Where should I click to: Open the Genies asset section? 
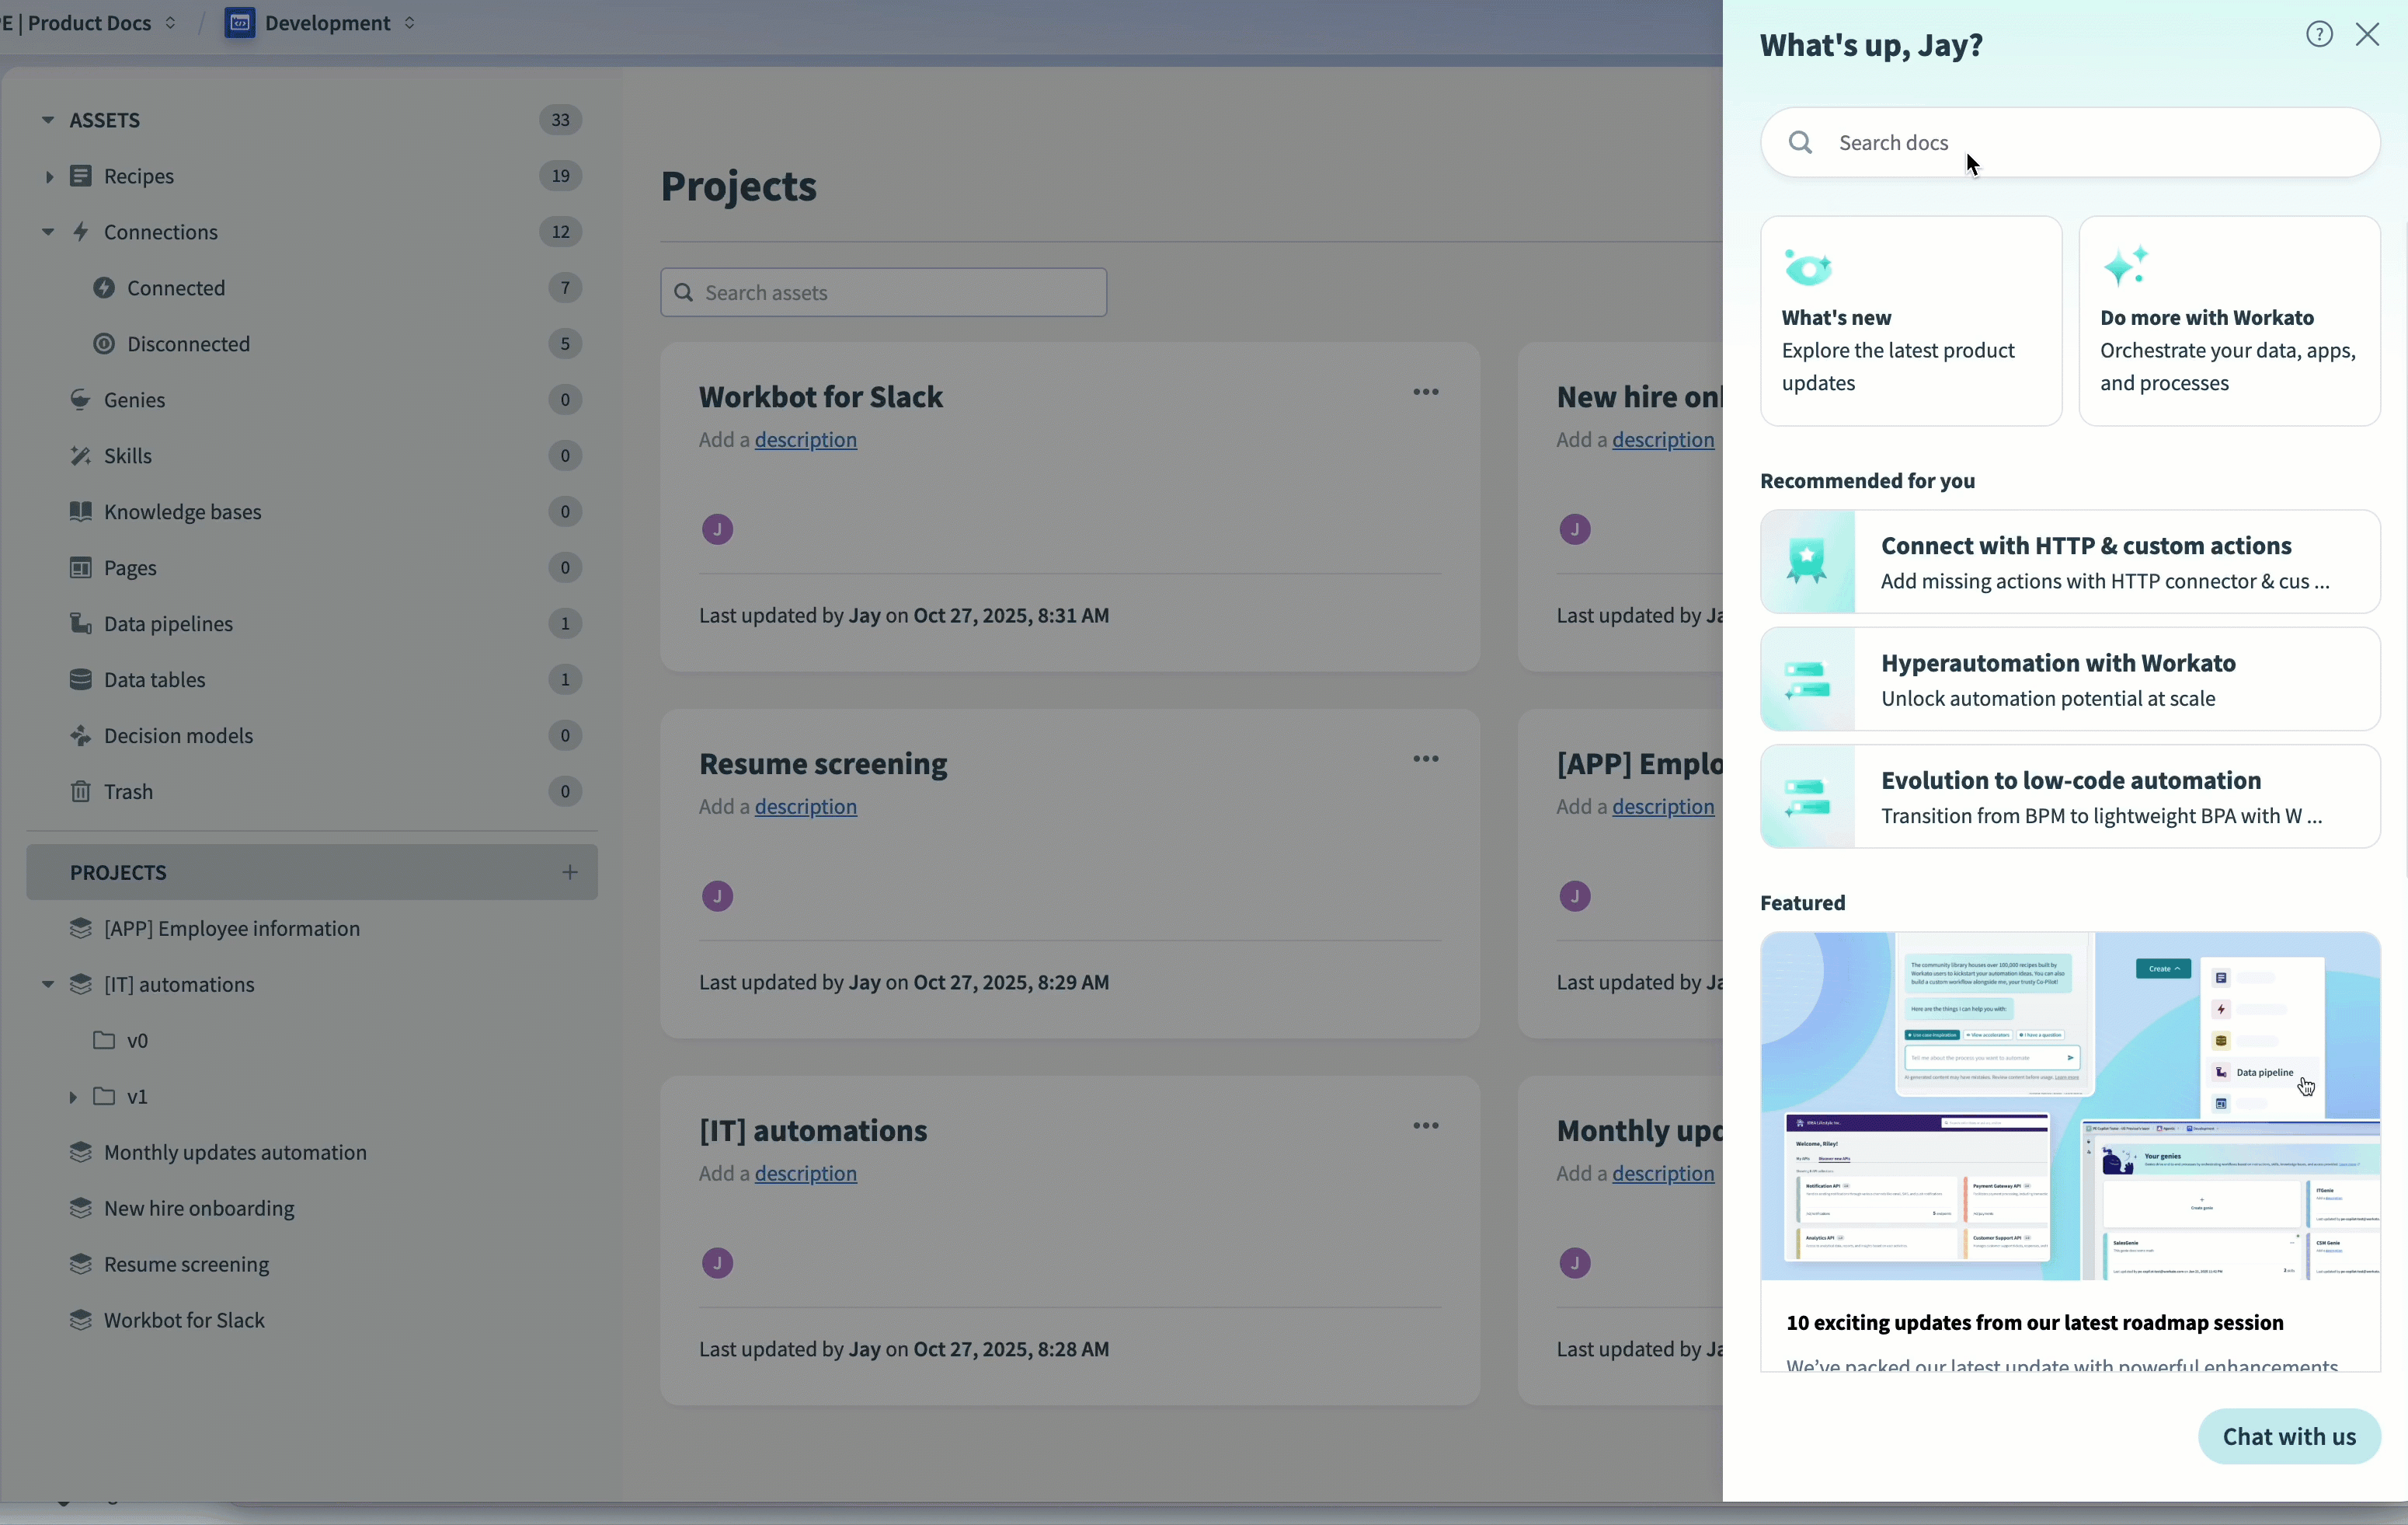click(134, 400)
